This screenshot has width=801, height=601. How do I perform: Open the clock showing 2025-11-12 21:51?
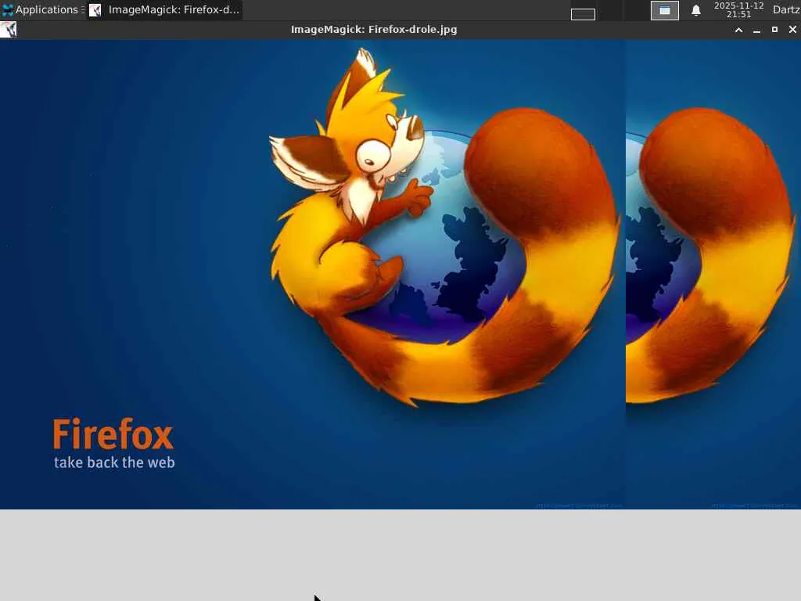[738, 9]
